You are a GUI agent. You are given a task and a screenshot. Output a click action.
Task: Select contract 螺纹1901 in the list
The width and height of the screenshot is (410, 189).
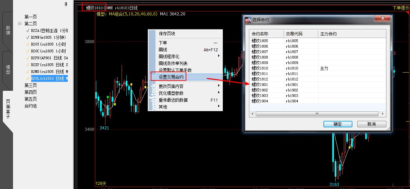point(260,85)
